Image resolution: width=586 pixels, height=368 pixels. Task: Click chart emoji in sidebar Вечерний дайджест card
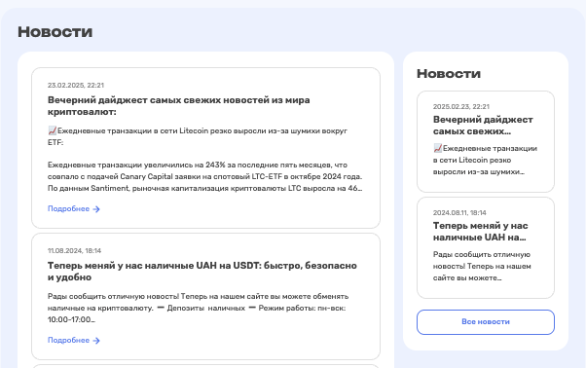(438, 148)
